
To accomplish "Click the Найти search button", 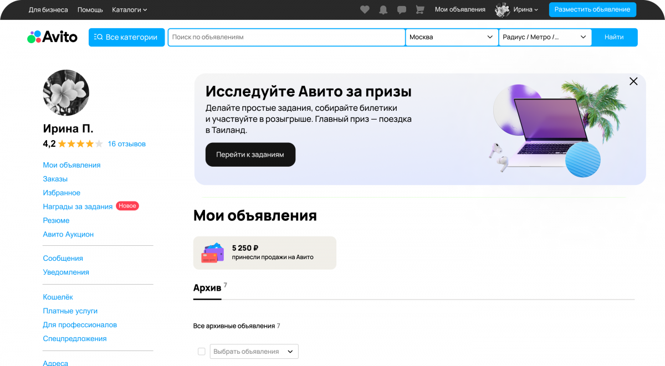I will [x=614, y=37].
